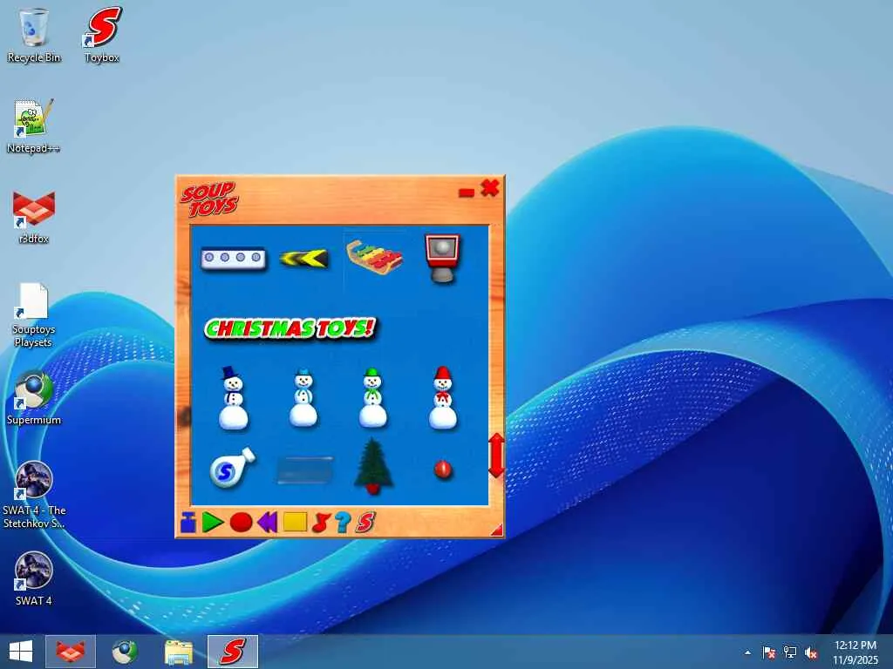Close the Soup Toys toybox window
Image resolution: width=893 pixels, height=669 pixels.
pos(490,188)
